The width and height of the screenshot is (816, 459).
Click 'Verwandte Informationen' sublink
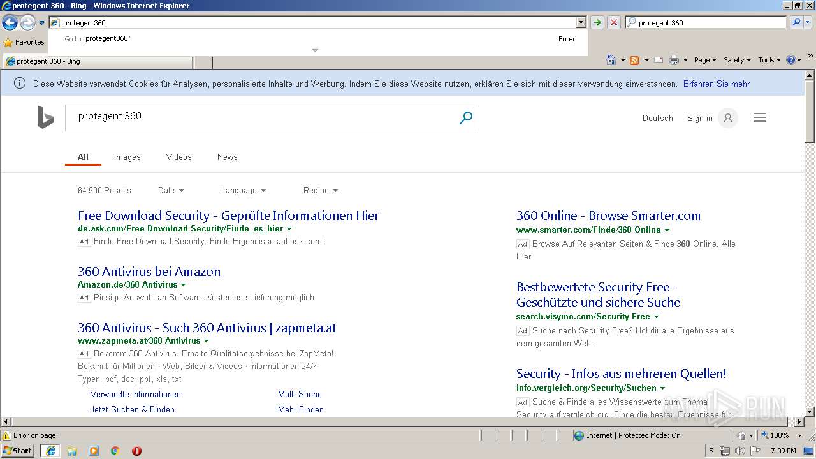pyautogui.click(x=136, y=395)
